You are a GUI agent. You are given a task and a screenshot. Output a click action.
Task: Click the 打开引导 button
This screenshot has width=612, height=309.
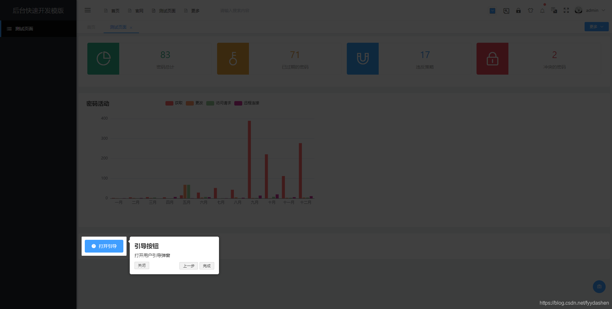104,246
